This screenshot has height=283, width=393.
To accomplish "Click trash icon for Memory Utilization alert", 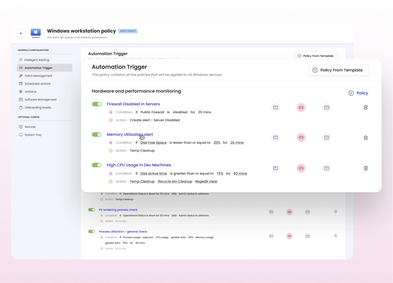I will 365,138.
